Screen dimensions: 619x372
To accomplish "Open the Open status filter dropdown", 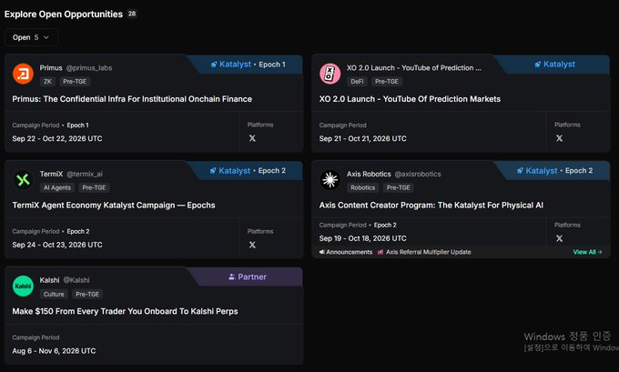I will pyautogui.click(x=31, y=37).
